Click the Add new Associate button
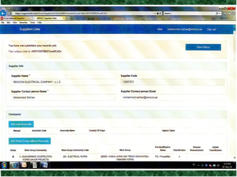This screenshot has height=177, width=237. tap(21, 124)
